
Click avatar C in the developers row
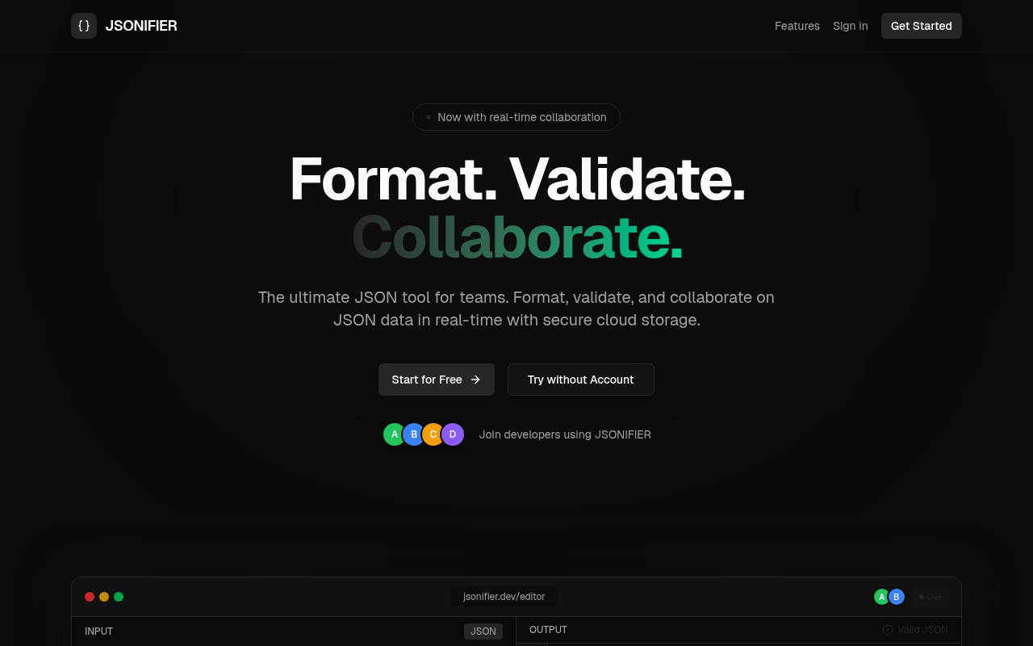[x=433, y=434]
